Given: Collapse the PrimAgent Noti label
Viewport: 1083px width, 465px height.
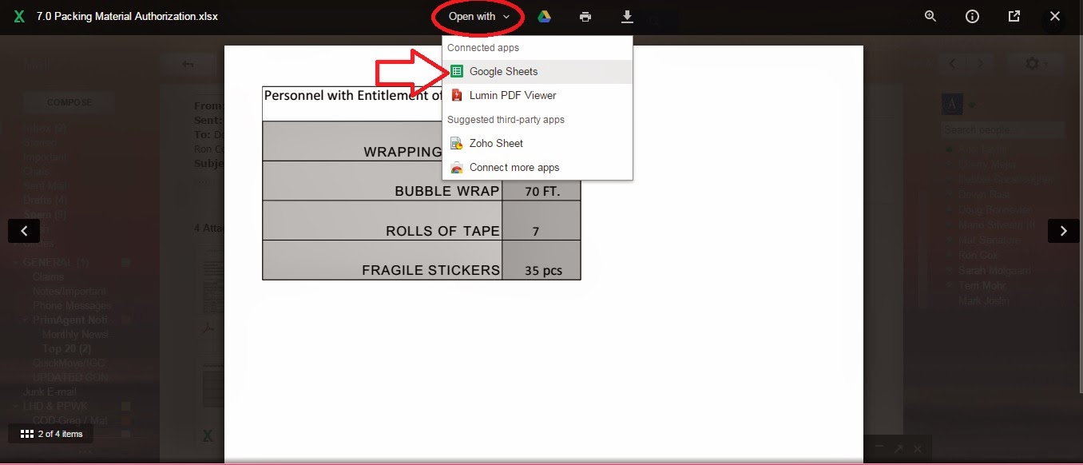Looking at the screenshot, I should pyautogui.click(x=26, y=320).
